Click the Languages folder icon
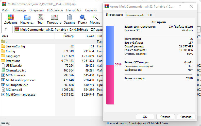The width and height of the screenshot is (201, 126). coord(3,56)
